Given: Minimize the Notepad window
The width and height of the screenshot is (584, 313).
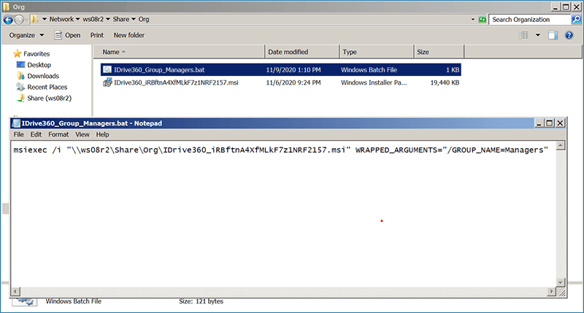Looking at the screenshot, I should [x=539, y=123].
